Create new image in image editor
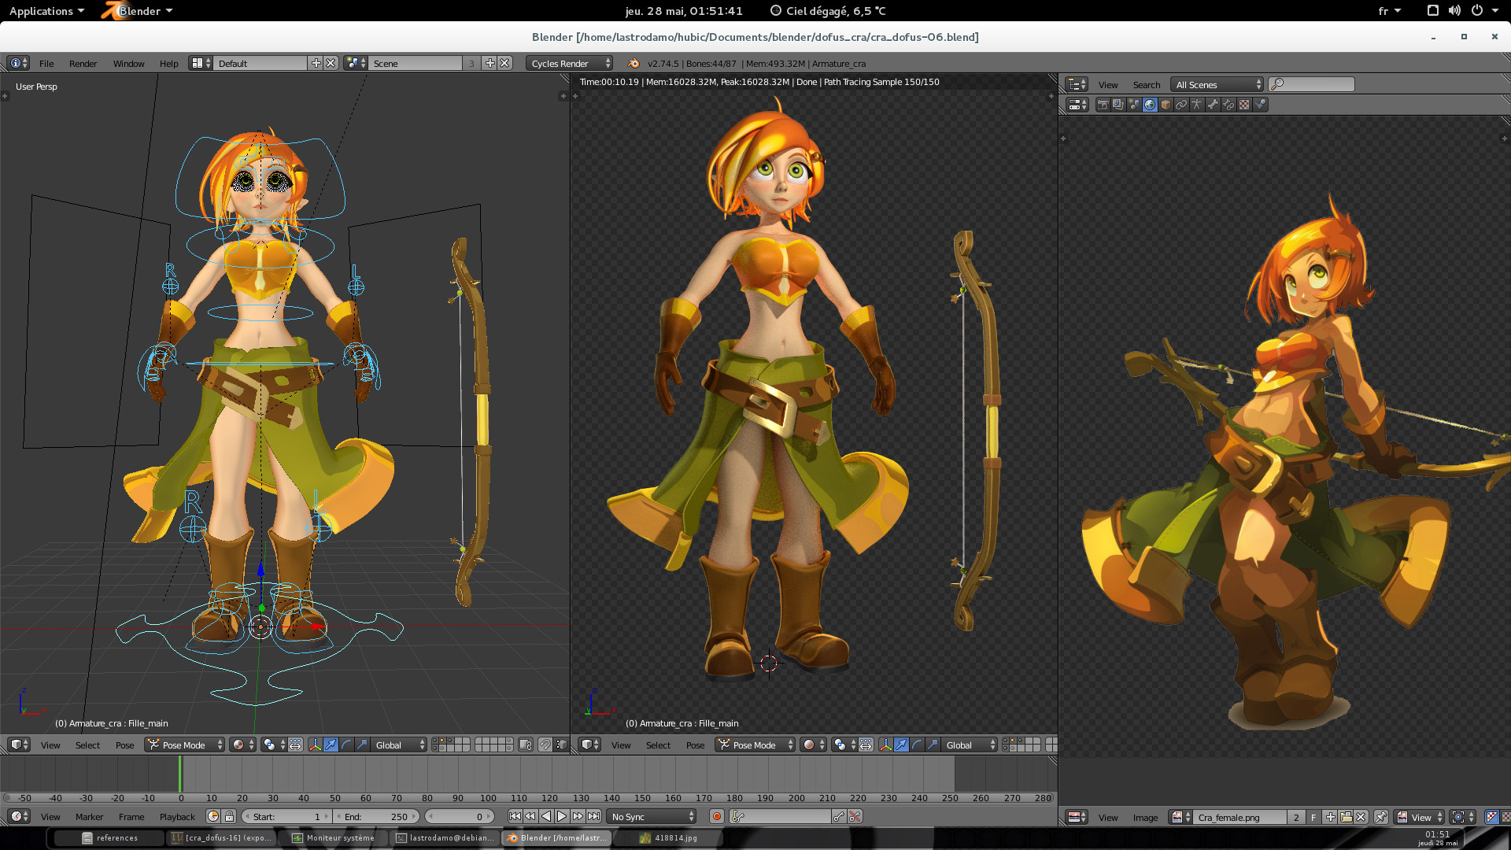The height and width of the screenshot is (850, 1511). pos(1330,817)
